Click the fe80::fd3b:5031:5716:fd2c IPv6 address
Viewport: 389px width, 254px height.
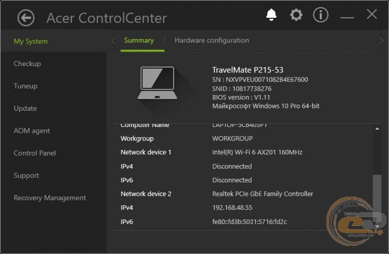pos(250,222)
